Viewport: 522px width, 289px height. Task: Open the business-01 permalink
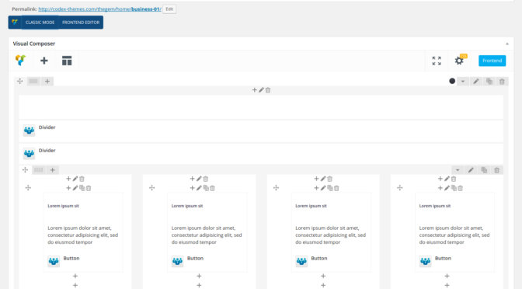click(x=100, y=9)
